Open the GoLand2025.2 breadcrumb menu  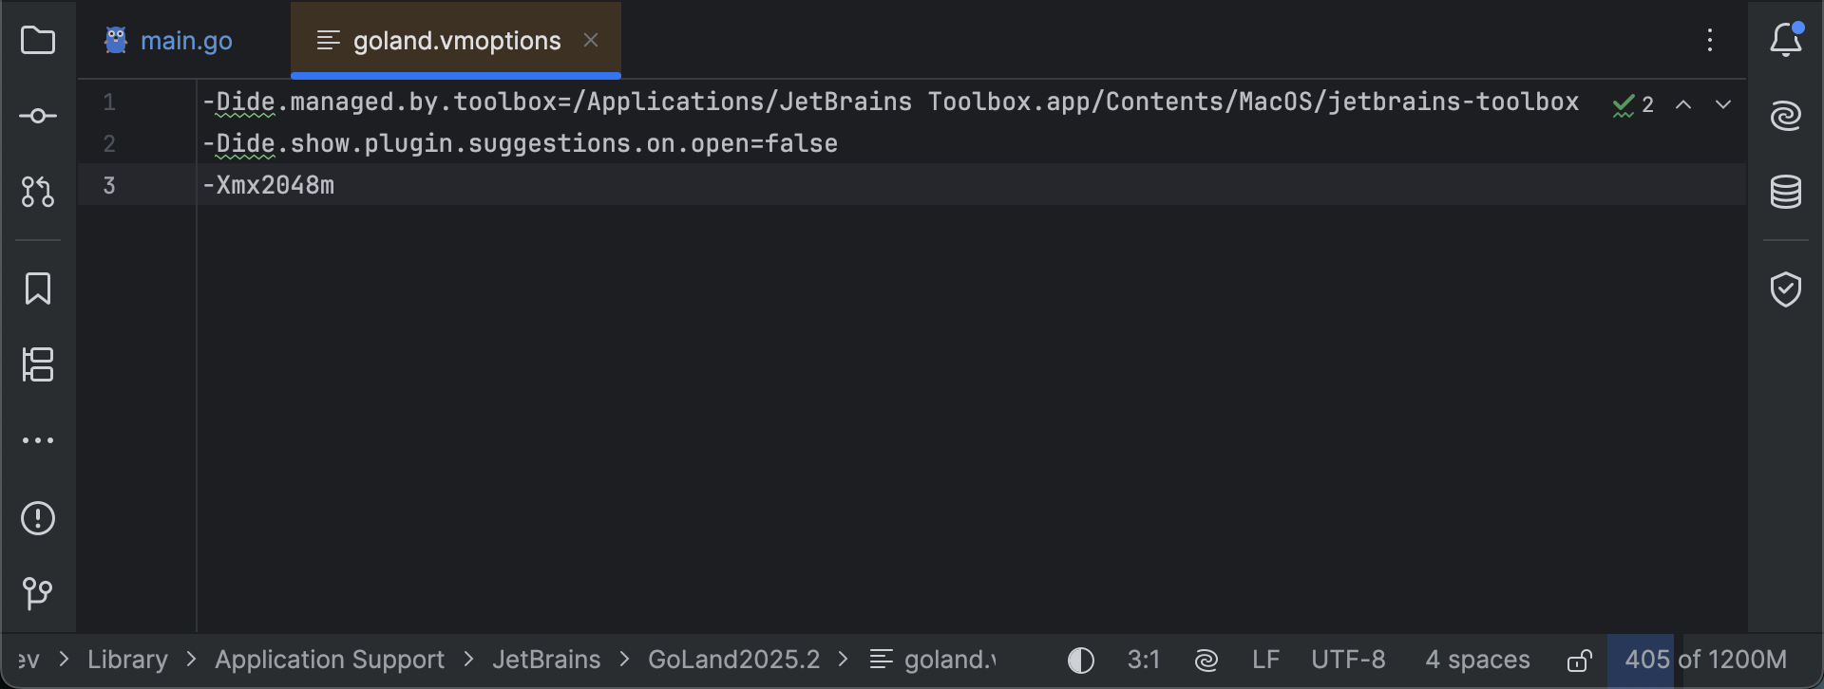pos(733,659)
